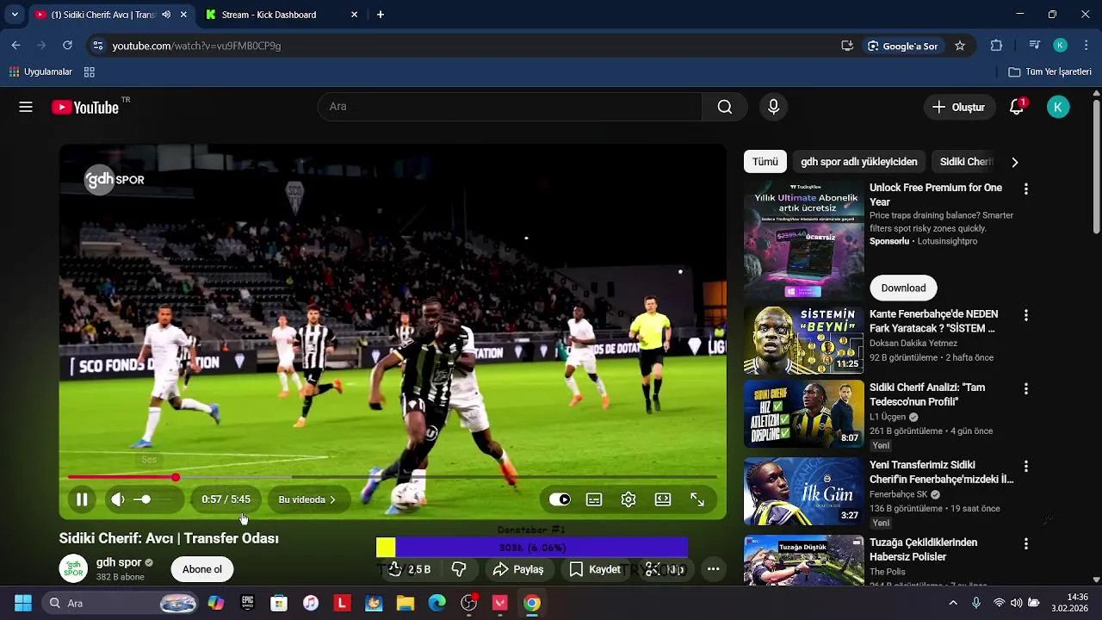Screen dimensions: 1102x620
Task: Open the Chrome extensions puzzle icon
Action: coord(996,46)
